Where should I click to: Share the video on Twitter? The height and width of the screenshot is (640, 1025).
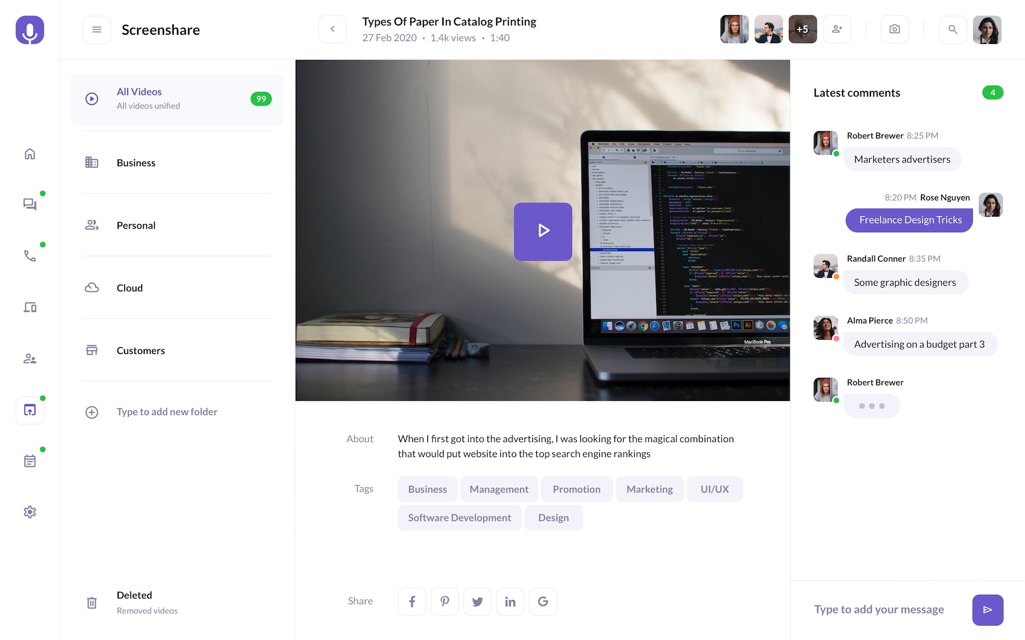pos(477,601)
